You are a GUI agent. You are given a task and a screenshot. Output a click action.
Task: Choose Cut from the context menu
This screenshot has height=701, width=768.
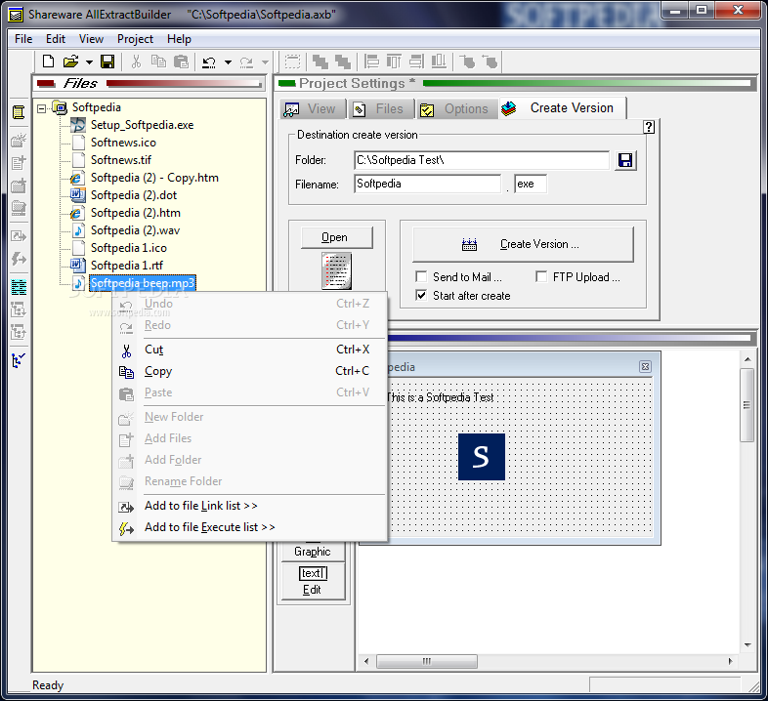[x=250, y=350]
